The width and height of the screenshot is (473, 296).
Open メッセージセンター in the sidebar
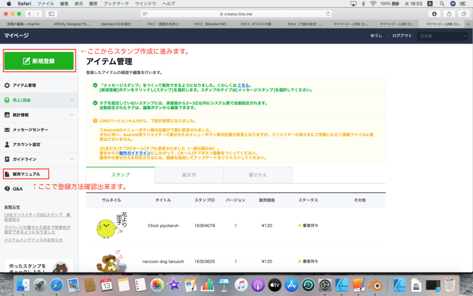[x=39, y=129]
